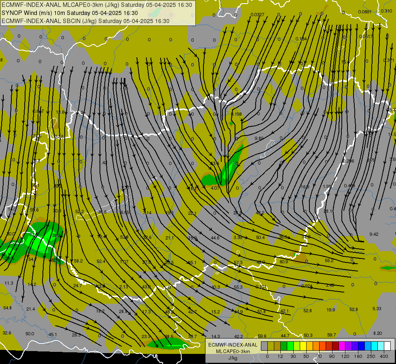Select the purple legend swatch
The height and width of the screenshot is (364, 396).
349,346
